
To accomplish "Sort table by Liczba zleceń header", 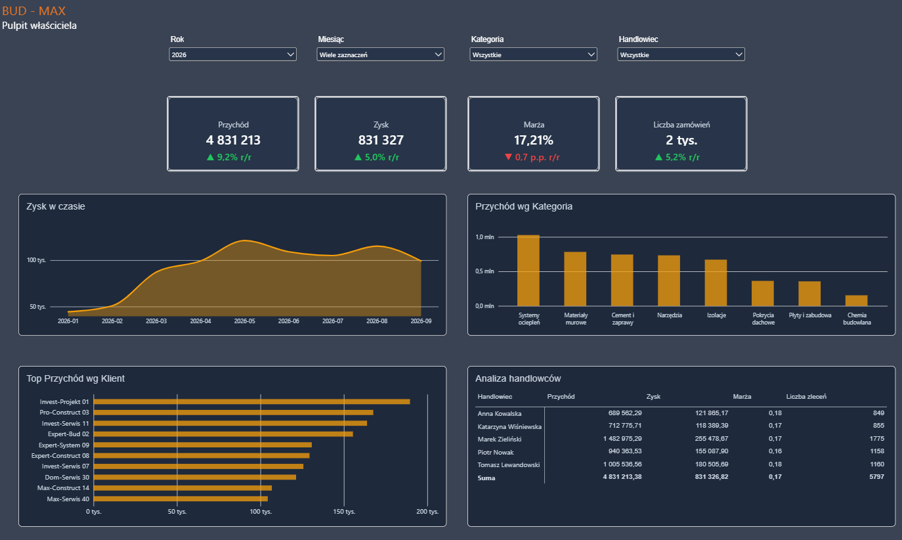I will 806,396.
